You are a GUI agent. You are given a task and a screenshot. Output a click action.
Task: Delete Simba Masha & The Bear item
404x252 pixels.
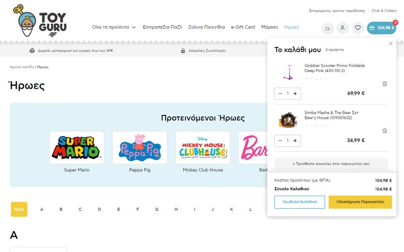pos(384,131)
